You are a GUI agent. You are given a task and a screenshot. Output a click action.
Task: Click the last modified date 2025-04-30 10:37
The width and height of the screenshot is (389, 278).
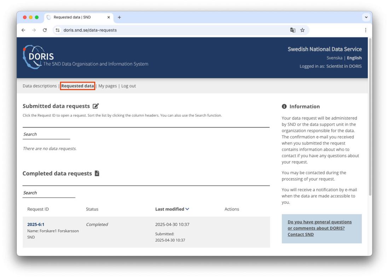tap(172, 224)
